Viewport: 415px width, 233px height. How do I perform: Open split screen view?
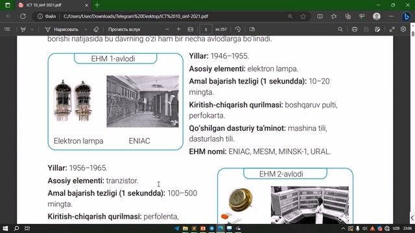(x=320, y=16)
